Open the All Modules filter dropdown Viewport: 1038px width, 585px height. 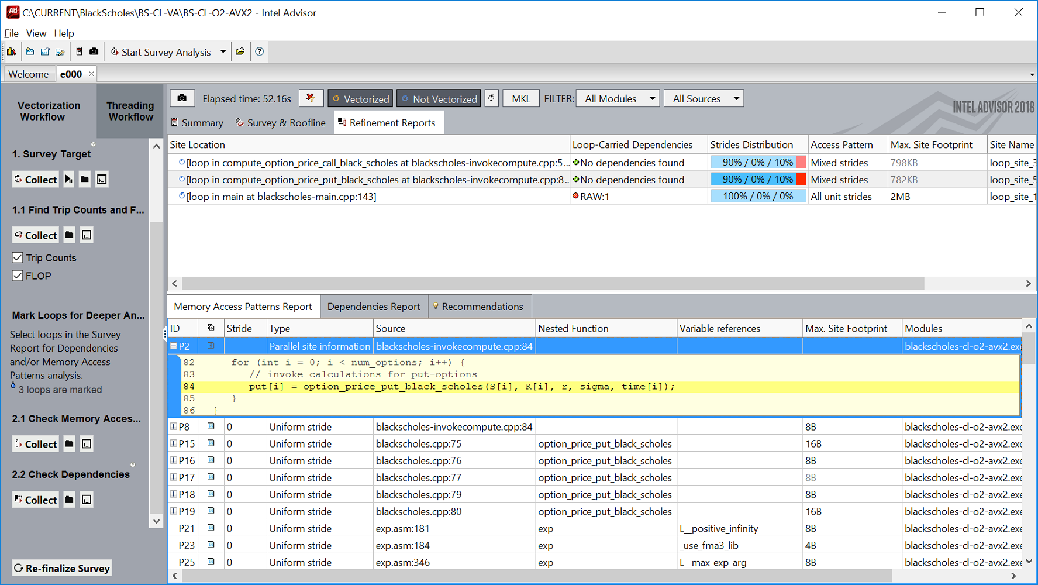tap(618, 98)
